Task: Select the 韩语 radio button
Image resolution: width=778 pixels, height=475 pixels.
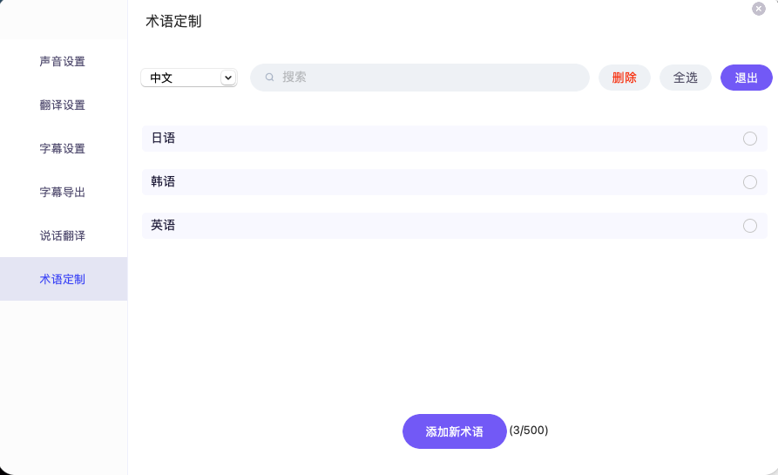Action: pos(749,182)
